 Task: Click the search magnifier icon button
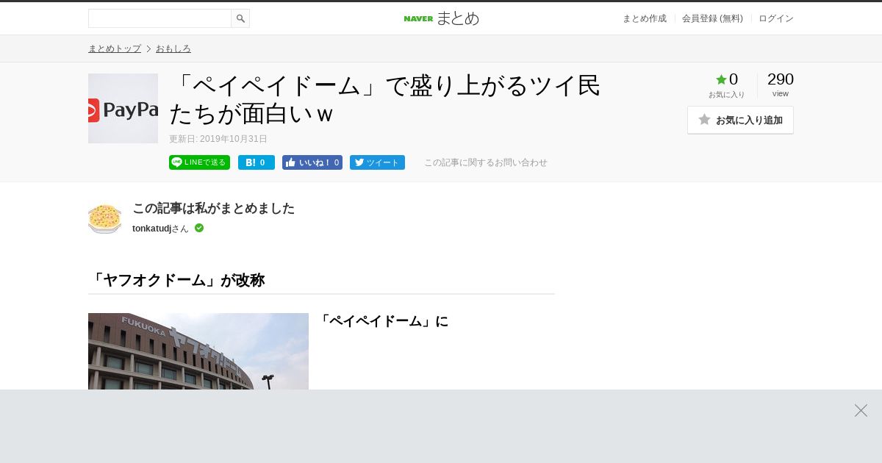click(x=240, y=18)
